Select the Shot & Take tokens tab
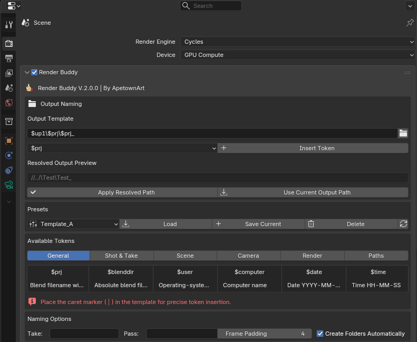The height and width of the screenshot is (342, 417). (x=122, y=256)
